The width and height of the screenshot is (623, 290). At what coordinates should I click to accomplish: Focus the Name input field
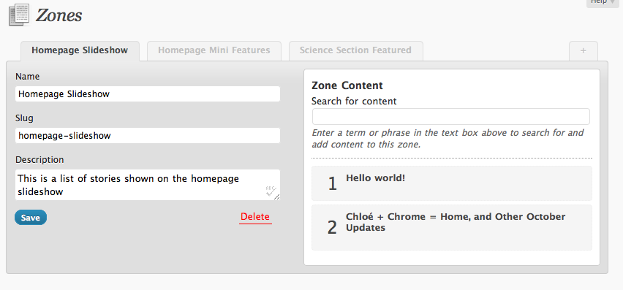(148, 94)
